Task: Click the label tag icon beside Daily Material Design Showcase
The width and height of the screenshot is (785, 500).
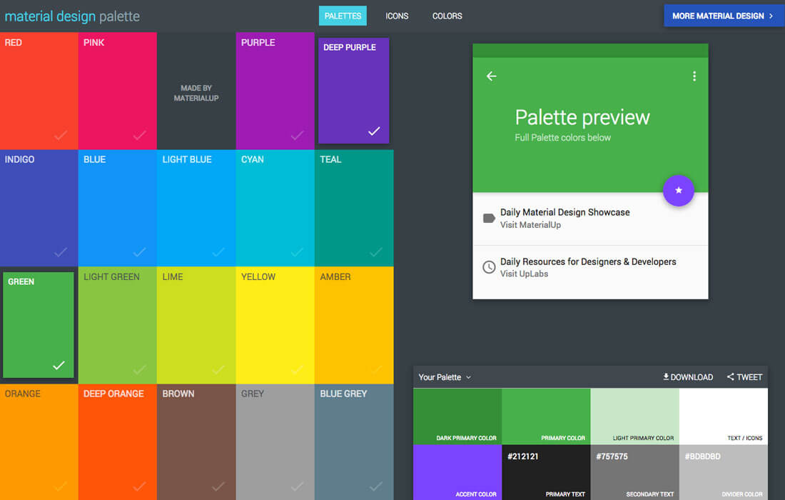Action: click(x=489, y=219)
